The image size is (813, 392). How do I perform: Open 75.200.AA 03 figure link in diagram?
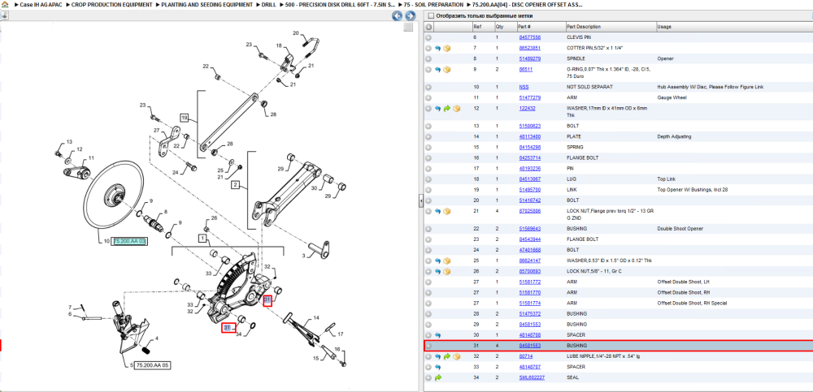tap(130, 241)
